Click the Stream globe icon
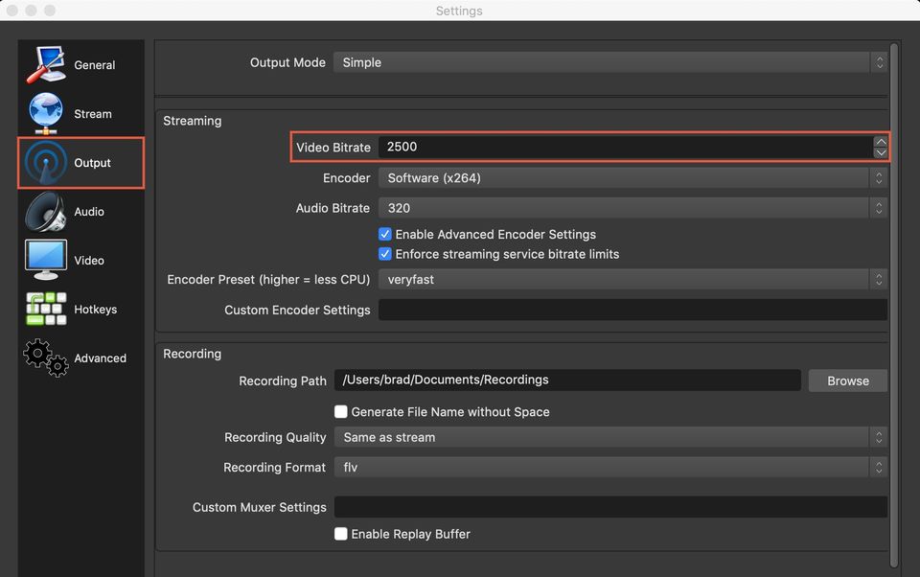 click(46, 113)
